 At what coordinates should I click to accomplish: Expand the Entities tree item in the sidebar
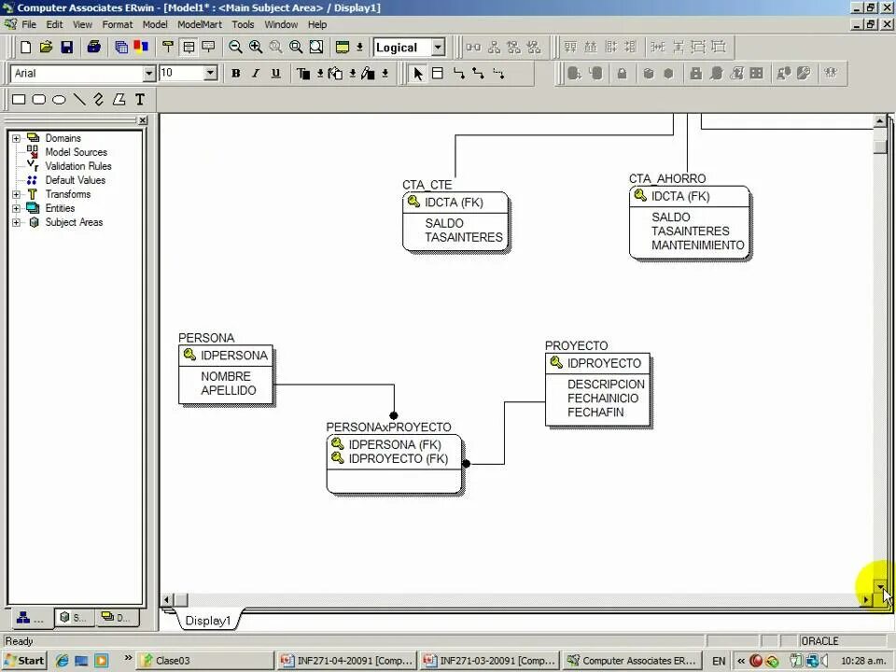(15, 208)
